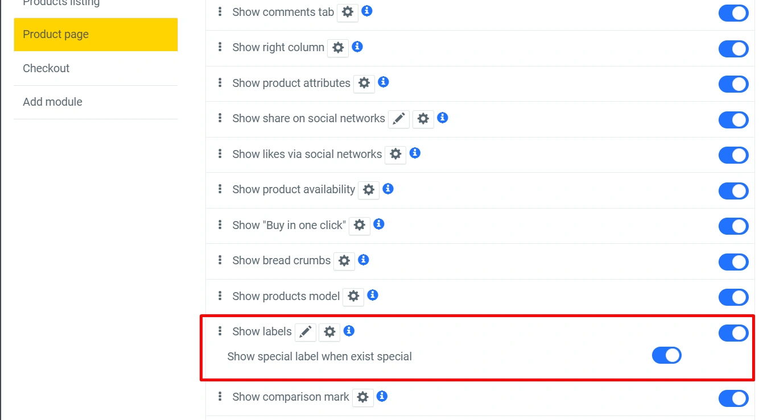Open gear settings for Show product availability
The width and height of the screenshot is (759, 420).
[369, 190]
